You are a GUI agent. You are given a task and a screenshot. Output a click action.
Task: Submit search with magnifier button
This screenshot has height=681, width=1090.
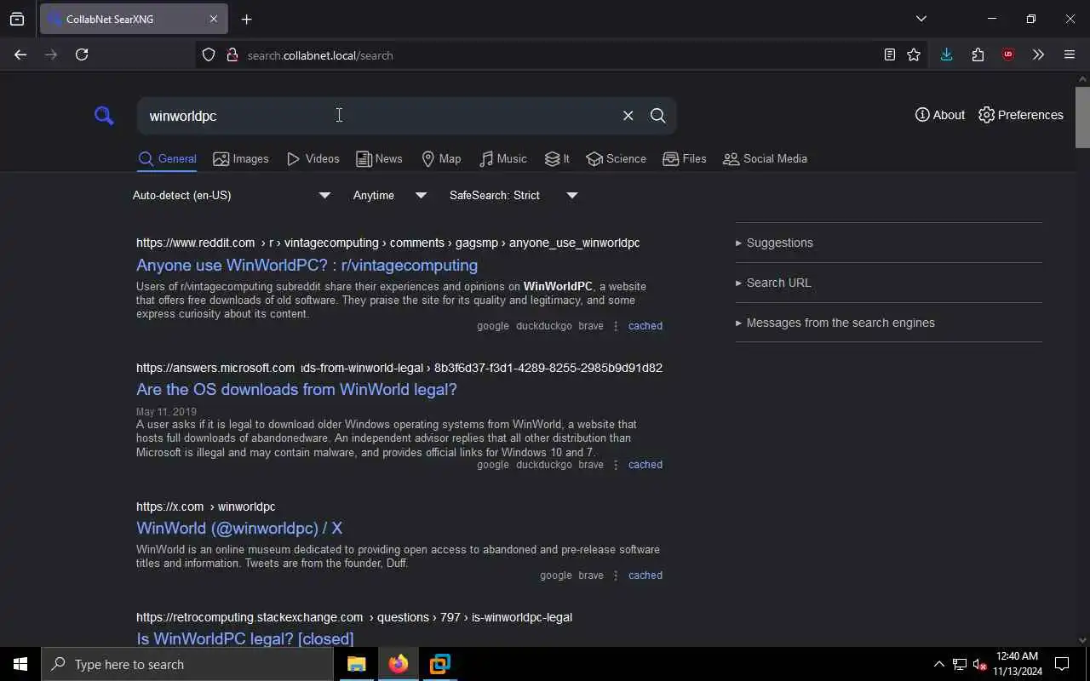click(x=657, y=116)
